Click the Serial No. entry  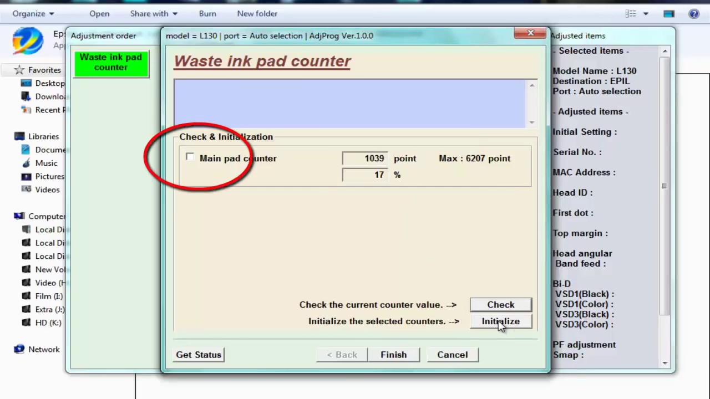click(x=577, y=152)
